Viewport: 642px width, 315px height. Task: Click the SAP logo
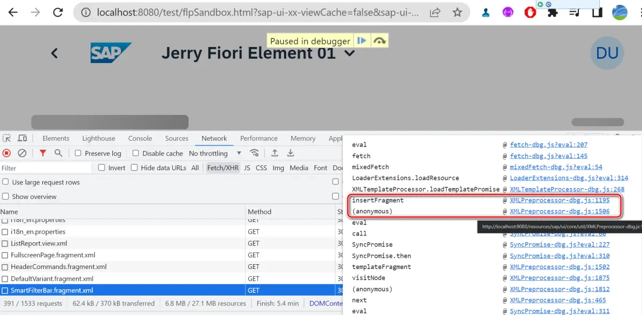pos(111,53)
